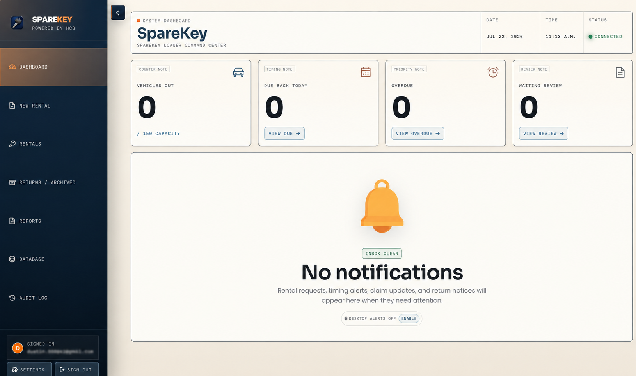Click the Inbox Clear badge
Image resolution: width=636 pixels, height=376 pixels.
pyautogui.click(x=382, y=254)
